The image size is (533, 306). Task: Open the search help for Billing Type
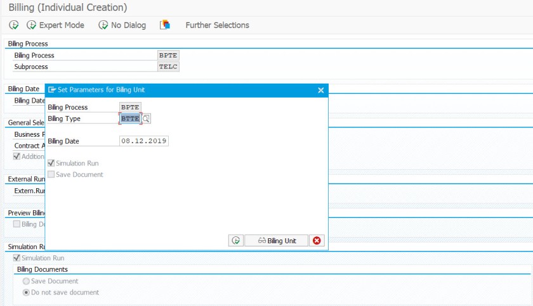tap(146, 118)
